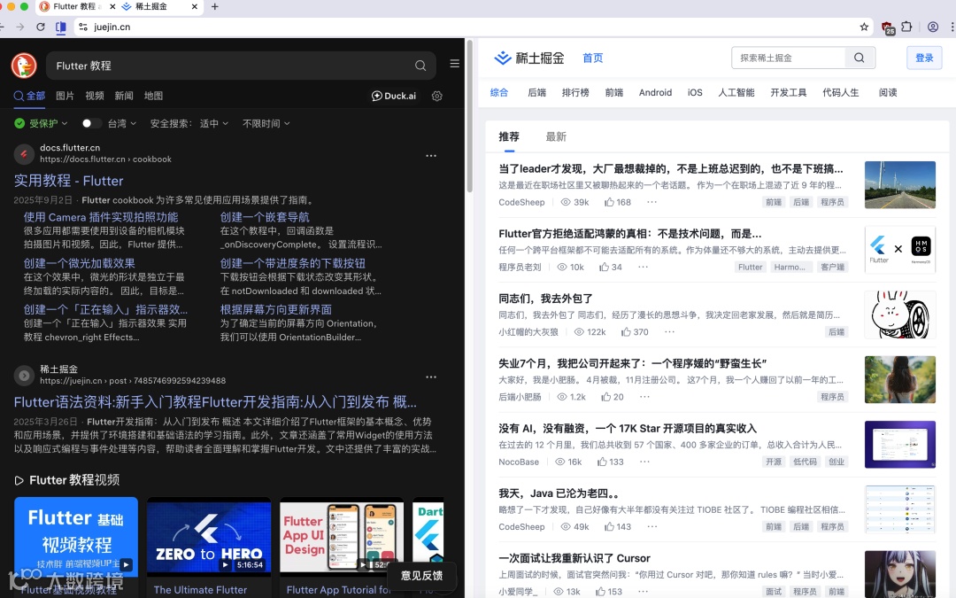Select the 最新 feed tab
Image resolution: width=956 pixels, height=598 pixels.
(x=555, y=136)
